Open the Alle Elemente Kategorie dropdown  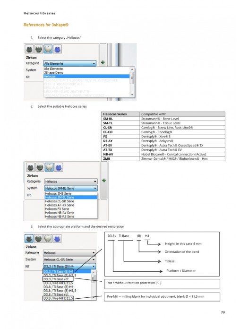click(x=69, y=63)
